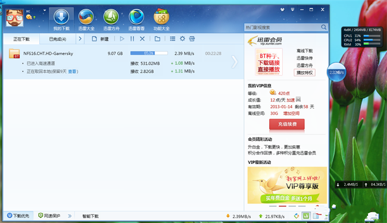Click 智能下载 in the status bar
Image resolution: width=387 pixels, height=223 pixels.
coord(90,216)
